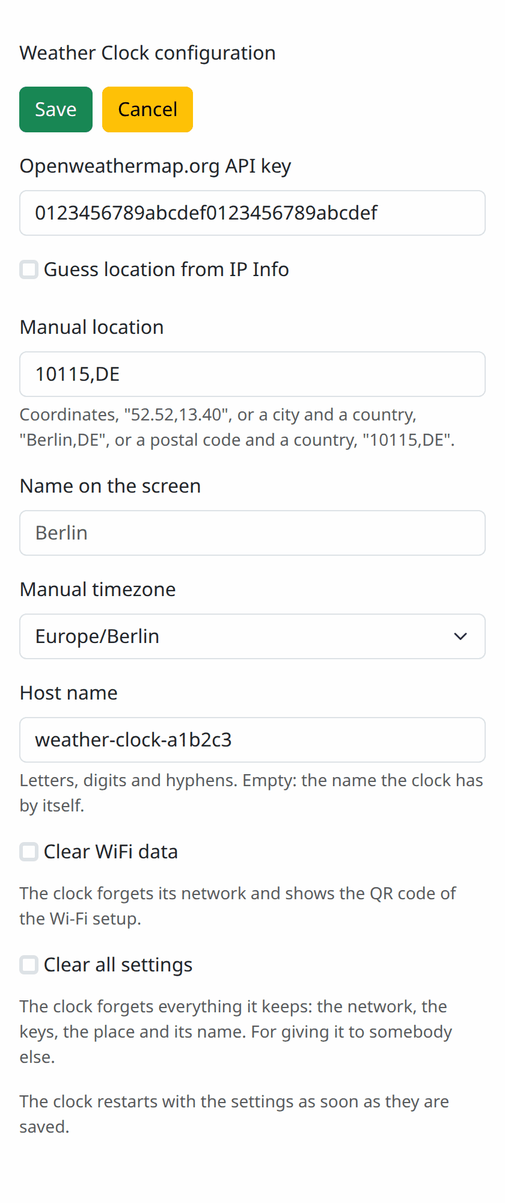
Task: Click the clock restarts notice text
Action: (x=234, y=1114)
